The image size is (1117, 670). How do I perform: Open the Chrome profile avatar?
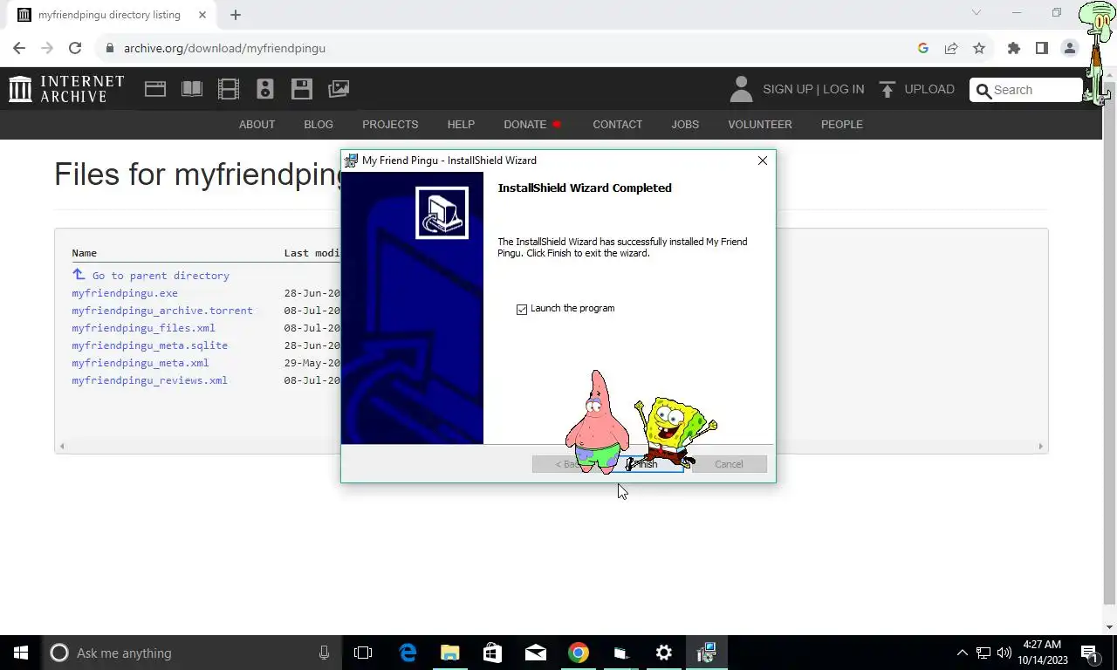pyautogui.click(x=1070, y=48)
